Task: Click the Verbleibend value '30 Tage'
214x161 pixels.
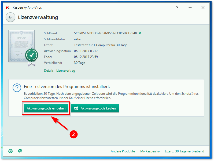Action: pos(80,63)
